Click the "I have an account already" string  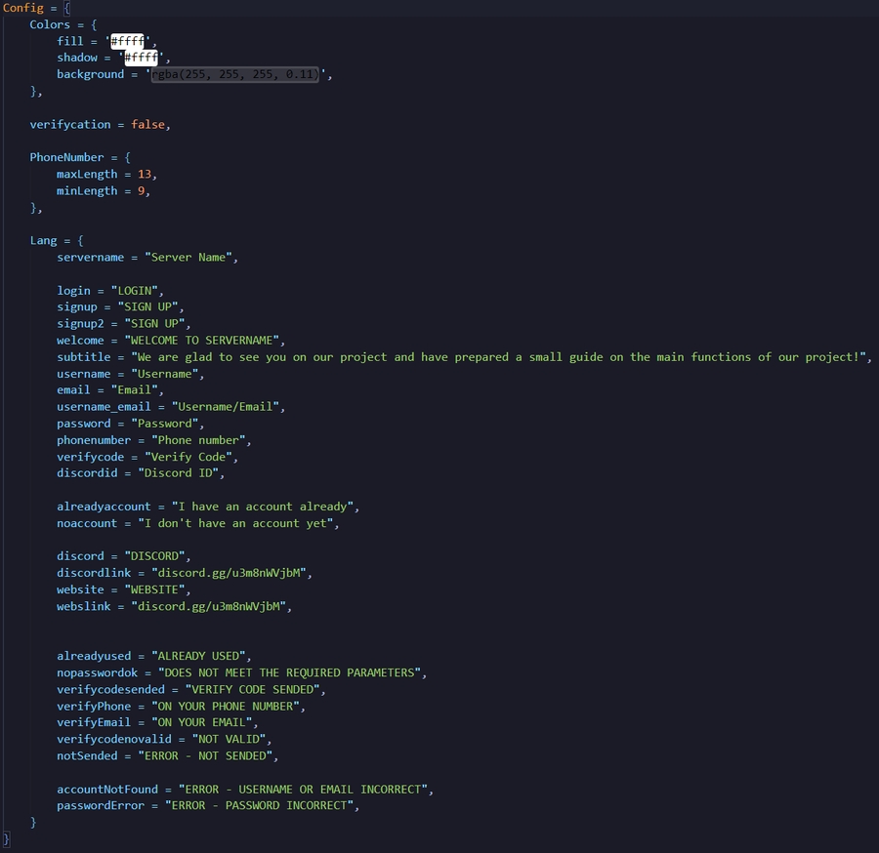click(265, 507)
